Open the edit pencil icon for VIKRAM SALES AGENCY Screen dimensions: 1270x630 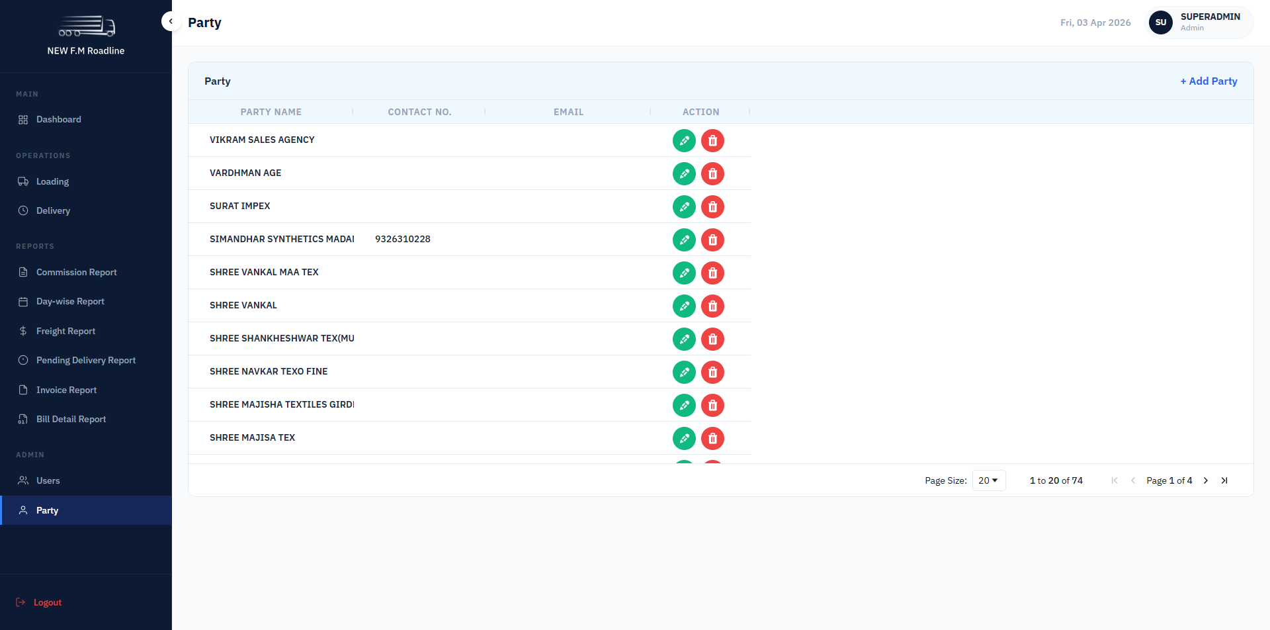point(684,140)
